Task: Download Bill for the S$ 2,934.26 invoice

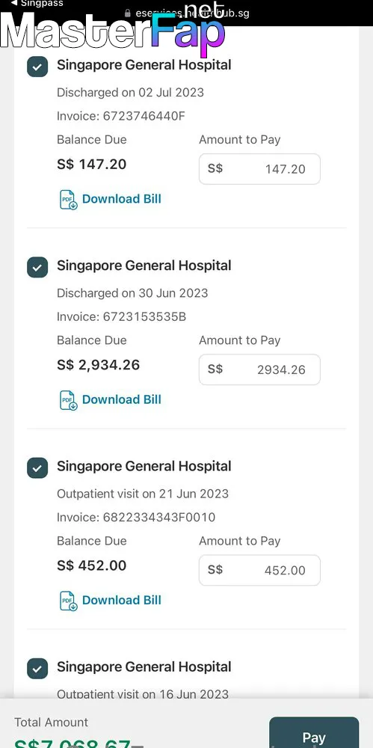Action: [x=122, y=399]
